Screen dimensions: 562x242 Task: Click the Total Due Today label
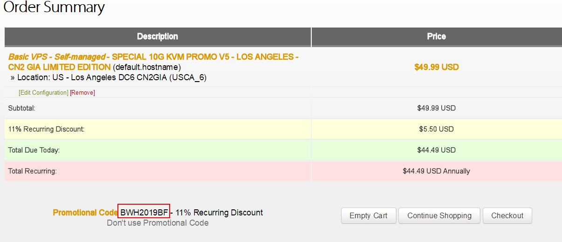point(34,150)
